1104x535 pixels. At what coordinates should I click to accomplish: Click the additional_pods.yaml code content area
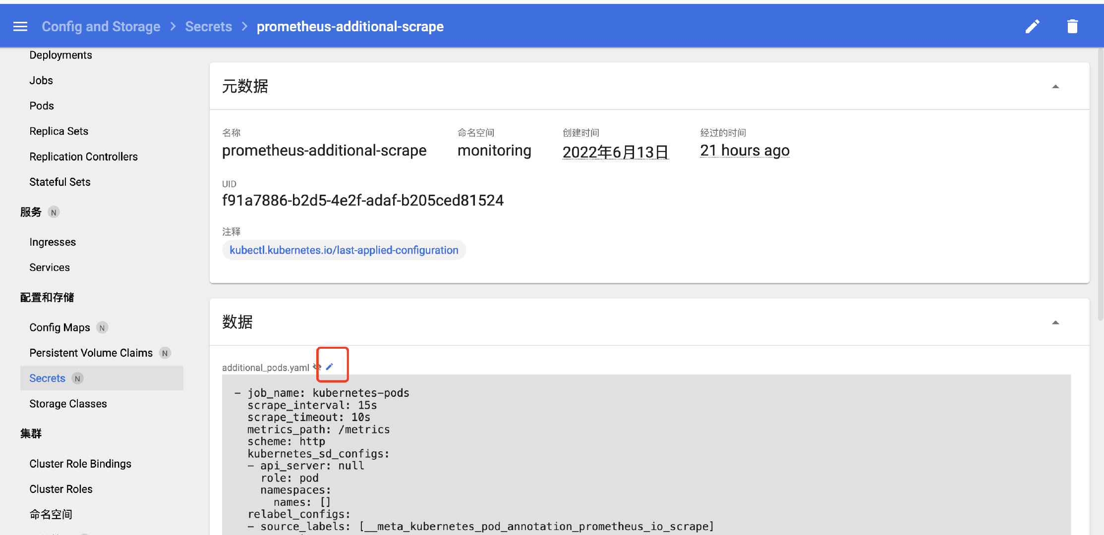[x=644, y=456]
